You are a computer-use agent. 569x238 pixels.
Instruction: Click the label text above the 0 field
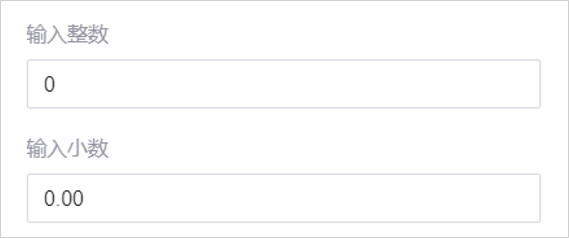68,35
